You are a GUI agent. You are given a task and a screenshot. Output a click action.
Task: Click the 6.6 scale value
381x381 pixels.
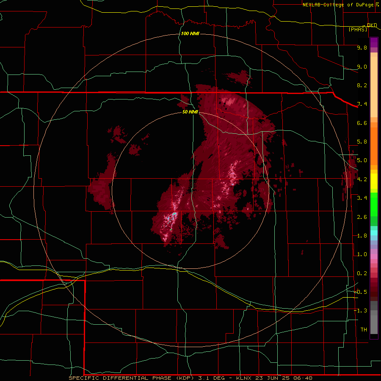362,123
